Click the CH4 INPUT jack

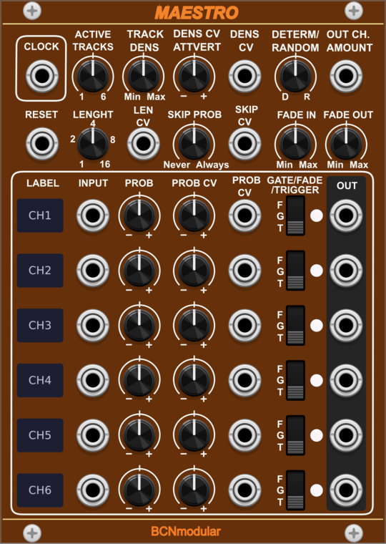(93, 381)
